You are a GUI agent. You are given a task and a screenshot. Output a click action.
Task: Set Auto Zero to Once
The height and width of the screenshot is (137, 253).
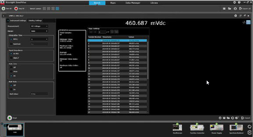click(12, 71)
